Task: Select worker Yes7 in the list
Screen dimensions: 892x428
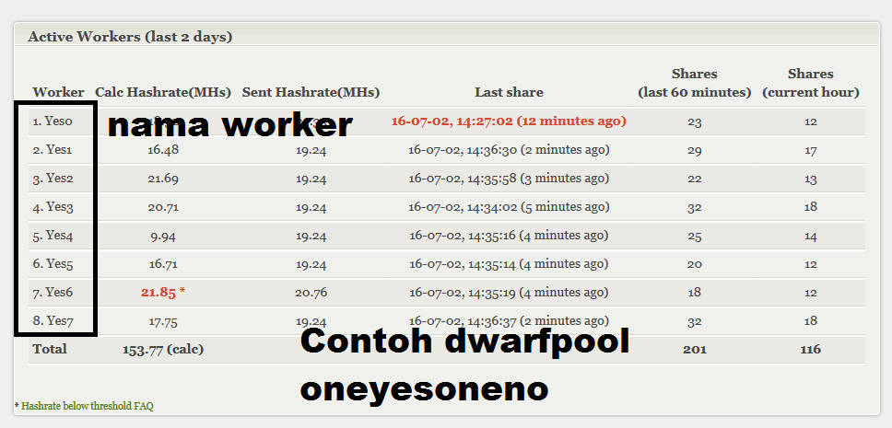Action: [x=53, y=320]
